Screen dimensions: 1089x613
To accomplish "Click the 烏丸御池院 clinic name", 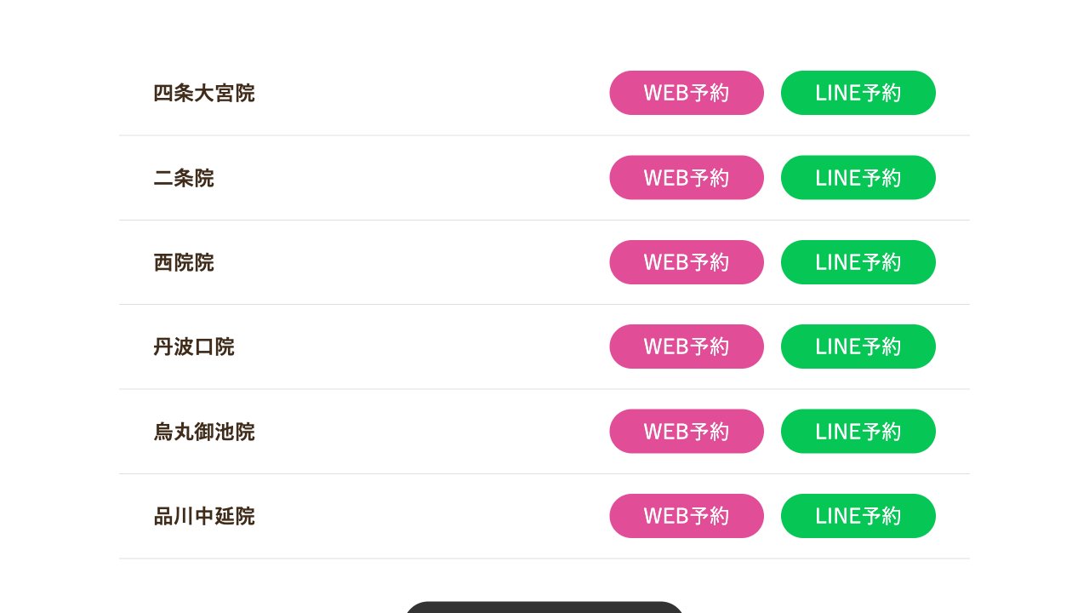I will pyautogui.click(x=204, y=432).
